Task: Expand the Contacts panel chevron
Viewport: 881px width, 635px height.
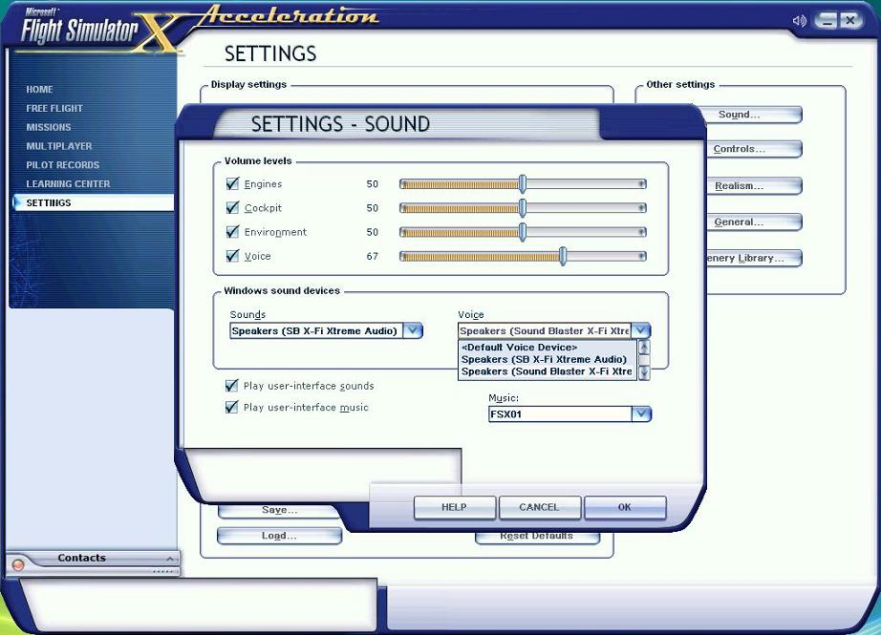Action: coord(170,559)
